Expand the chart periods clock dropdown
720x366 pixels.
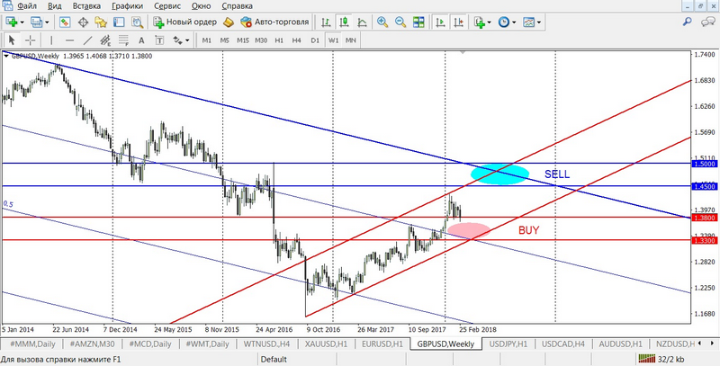click(x=515, y=22)
